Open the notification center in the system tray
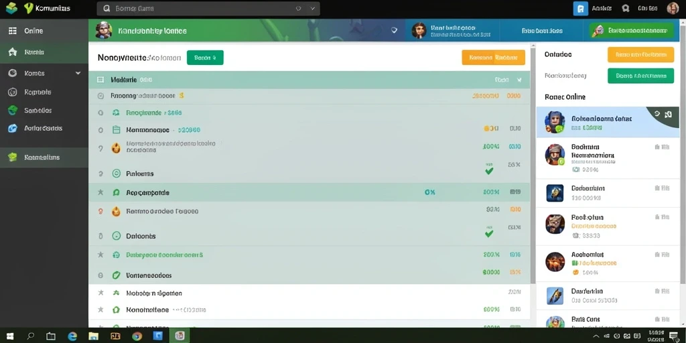Image resolution: width=686 pixels, height=343 pixels. tap(674, 336)
